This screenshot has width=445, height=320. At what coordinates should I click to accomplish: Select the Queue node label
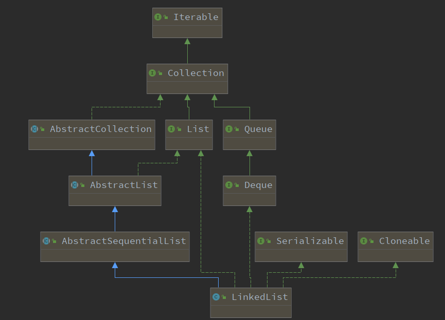point(258,129)
